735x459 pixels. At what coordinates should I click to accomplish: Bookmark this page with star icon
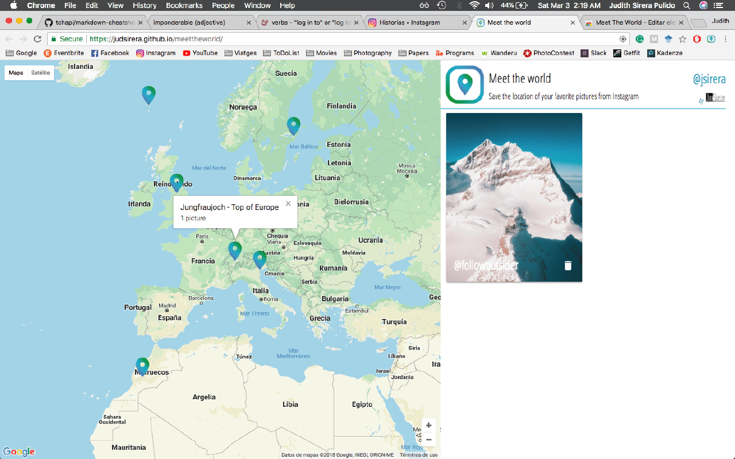tap(682, 39)
